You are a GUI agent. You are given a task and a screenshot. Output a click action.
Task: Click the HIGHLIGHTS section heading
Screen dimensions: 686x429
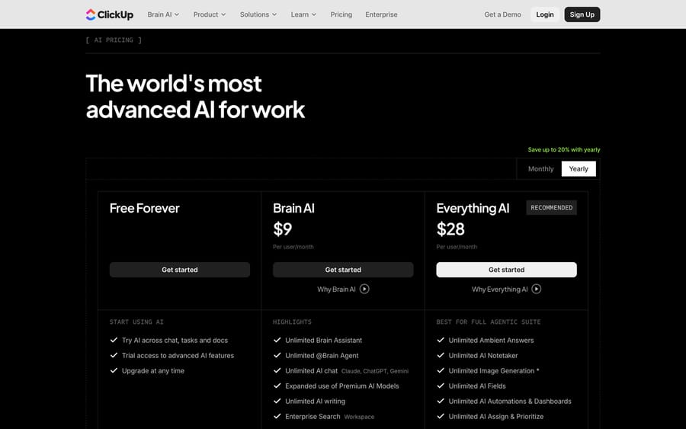(x=292, y=322)
